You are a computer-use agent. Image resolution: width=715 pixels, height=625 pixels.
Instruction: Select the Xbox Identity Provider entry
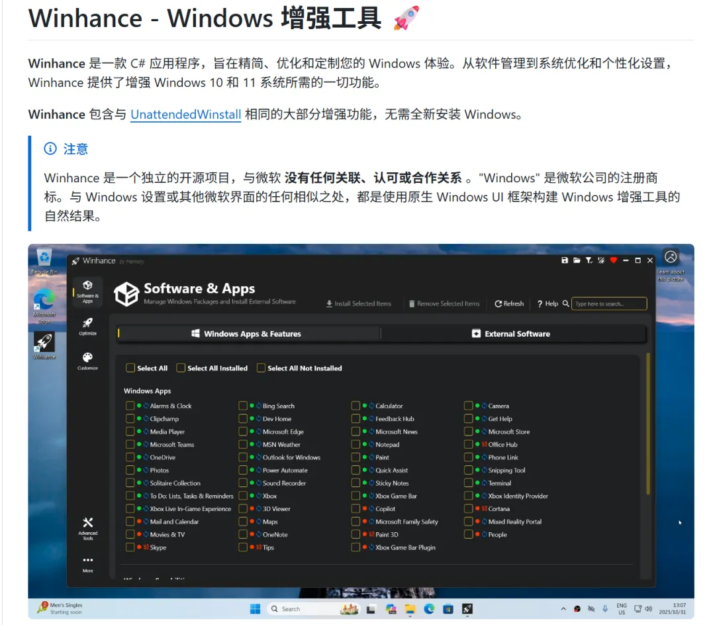(518, 496)
